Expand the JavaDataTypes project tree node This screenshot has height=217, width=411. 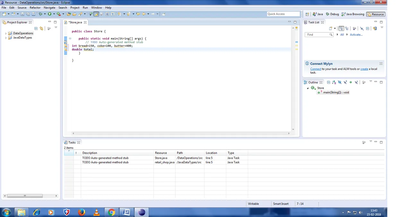(x=6, y=38)
